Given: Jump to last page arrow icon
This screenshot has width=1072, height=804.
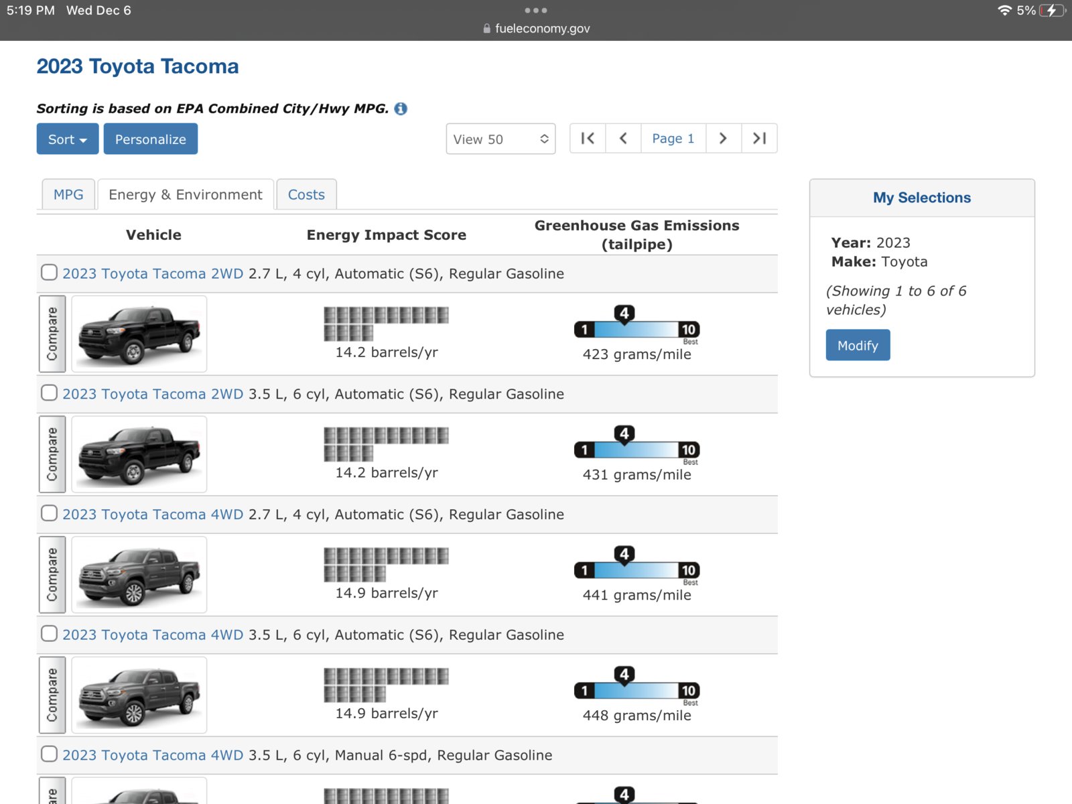Looking at the screenshot, I should point(759,139).
